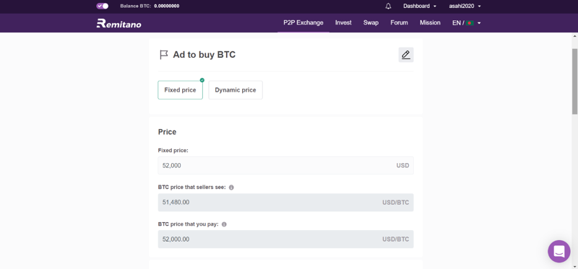Viewport: 578px width, 269px height.
Task: Select the Fixed price option
Action: [x=180, y=90]
